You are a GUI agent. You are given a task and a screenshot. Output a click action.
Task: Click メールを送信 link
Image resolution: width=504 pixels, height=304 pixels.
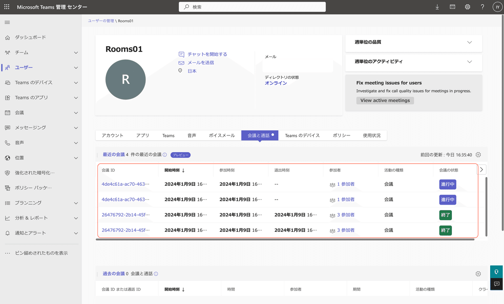point(201,62)
